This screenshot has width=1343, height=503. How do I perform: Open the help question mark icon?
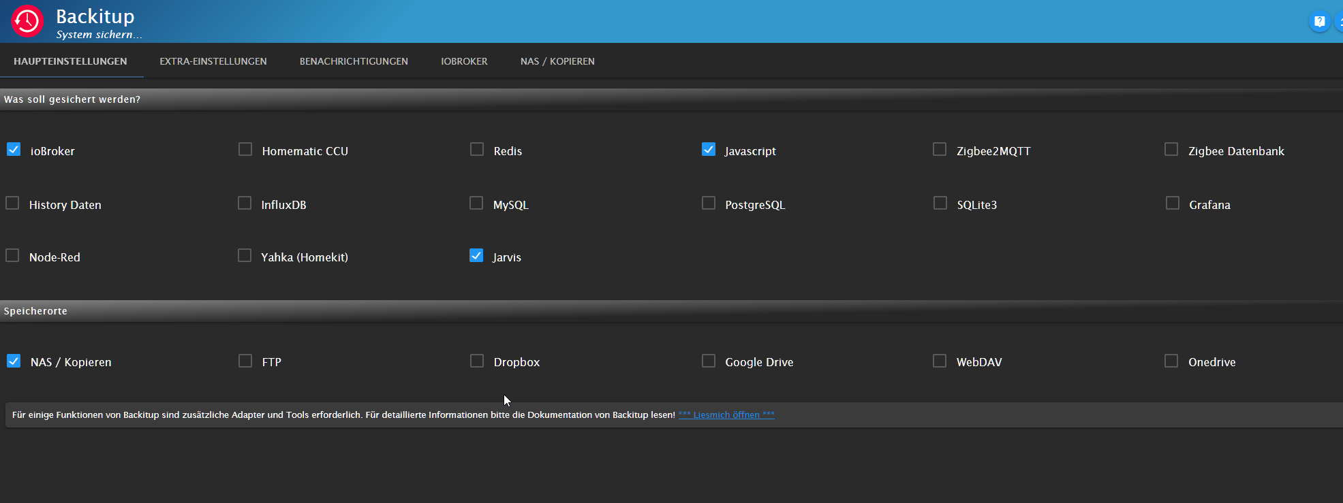1319,21
